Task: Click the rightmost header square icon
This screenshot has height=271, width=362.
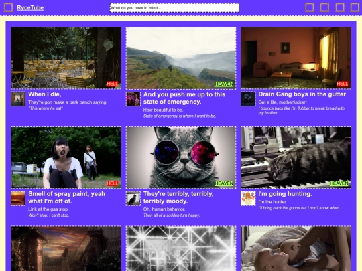Action: pyautogui.click(x=355, y=7)
